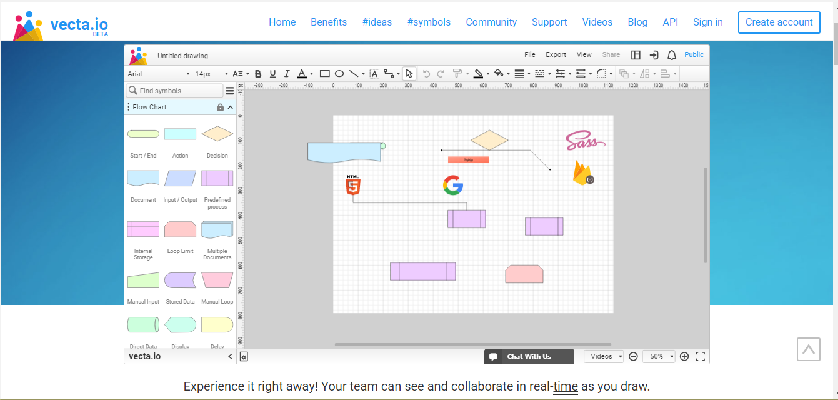The height and width of the screenshot is (400, 838).
Task: Click the fullscreen icon
Action: (701, 357)
